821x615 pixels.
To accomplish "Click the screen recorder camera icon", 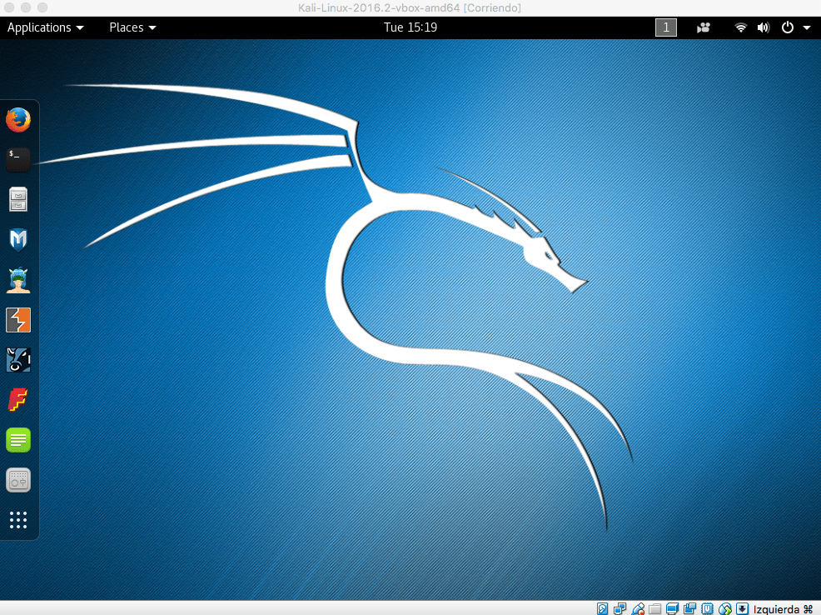I will point(704,27).
